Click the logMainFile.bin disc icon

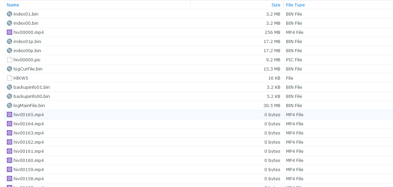pyautogui.click(x=10, y=106)
